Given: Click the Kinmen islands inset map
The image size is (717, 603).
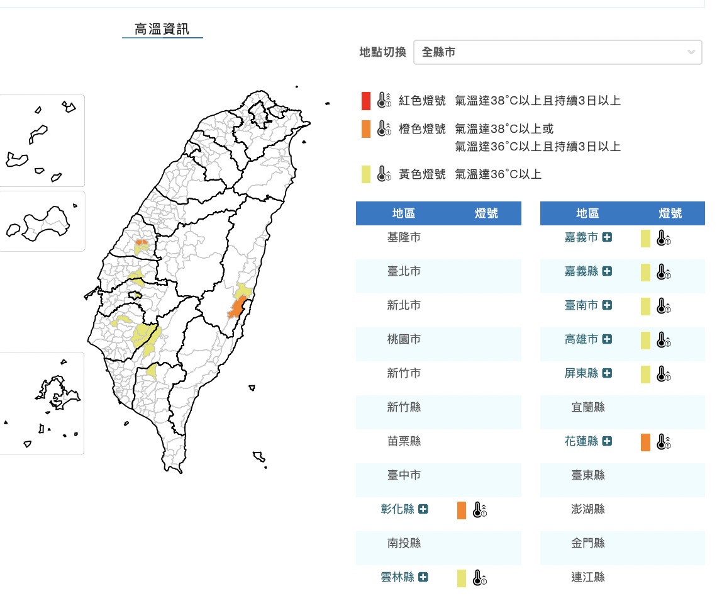Looking at the screenshot, I should tap(42, 222).
